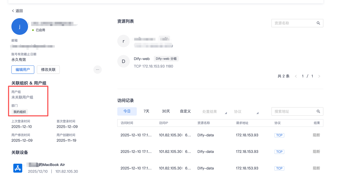
Task: Click the "r" resource avatar icon
Action: [123, 41]
